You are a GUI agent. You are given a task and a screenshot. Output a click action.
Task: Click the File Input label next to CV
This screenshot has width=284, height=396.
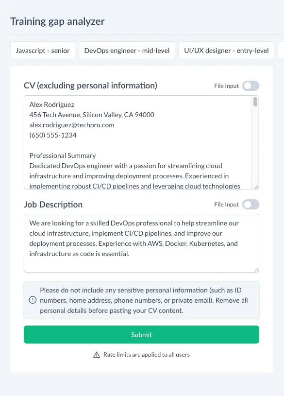(226, 86)
